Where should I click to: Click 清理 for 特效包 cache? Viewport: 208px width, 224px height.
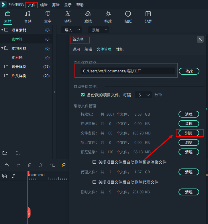tap(189, 114)
